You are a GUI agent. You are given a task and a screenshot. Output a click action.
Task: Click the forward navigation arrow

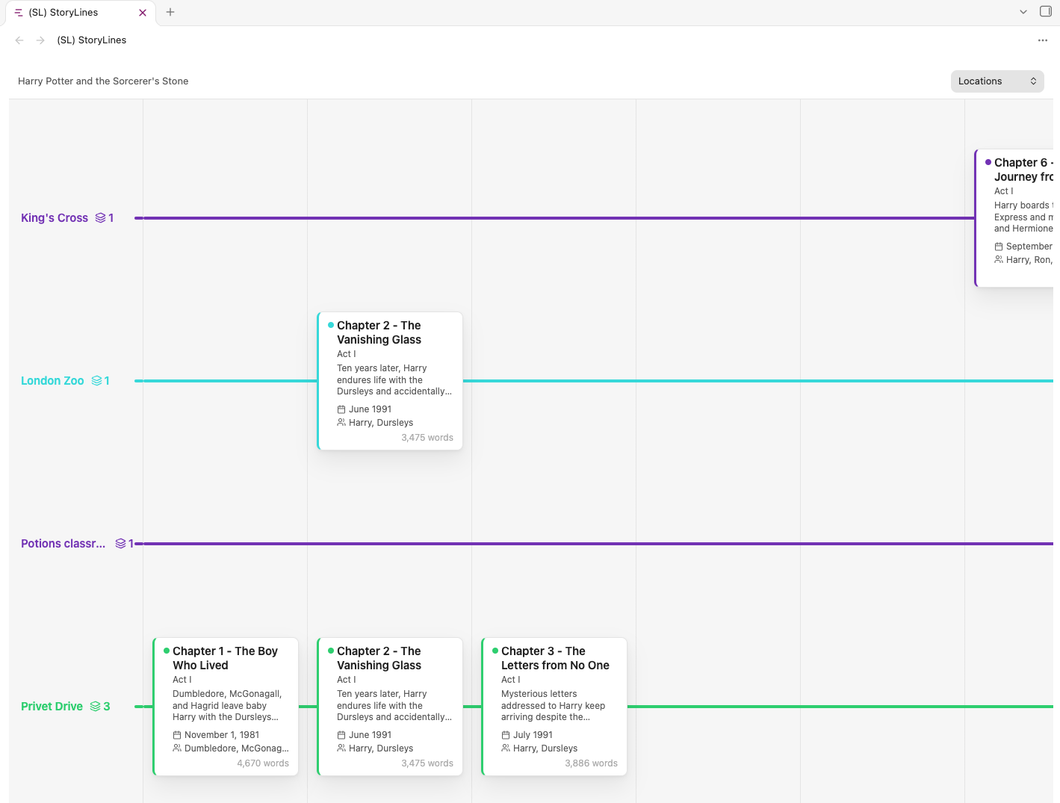40,40
